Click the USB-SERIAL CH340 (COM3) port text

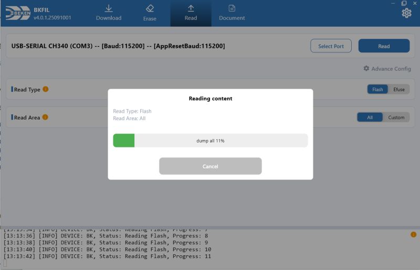pos(118,46)
